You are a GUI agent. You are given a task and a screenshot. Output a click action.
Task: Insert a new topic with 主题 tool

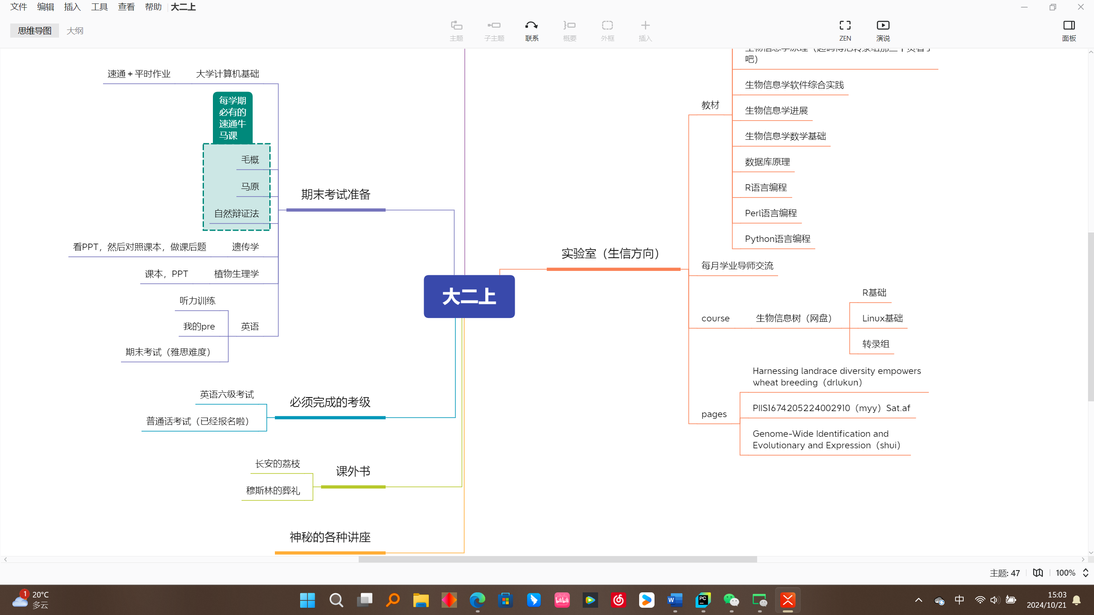coord(456,30)
